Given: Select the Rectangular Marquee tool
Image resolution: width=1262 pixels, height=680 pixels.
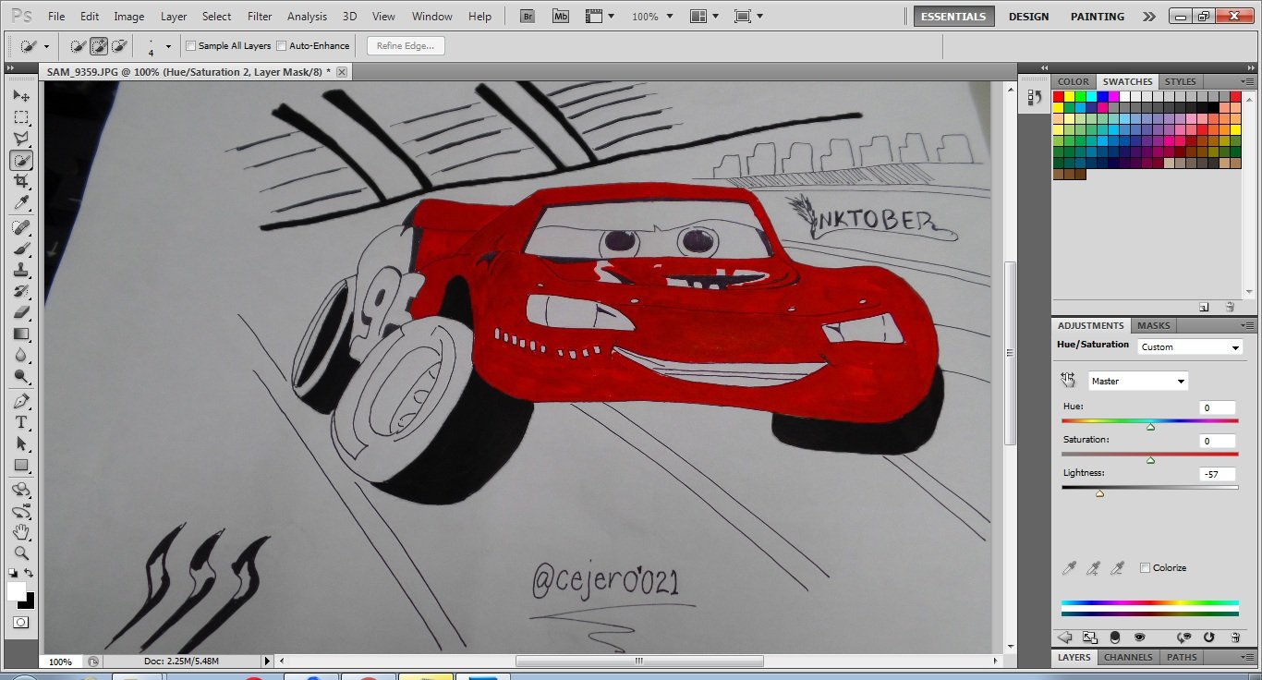Looking at the screenshot, I should click(21, 117).
